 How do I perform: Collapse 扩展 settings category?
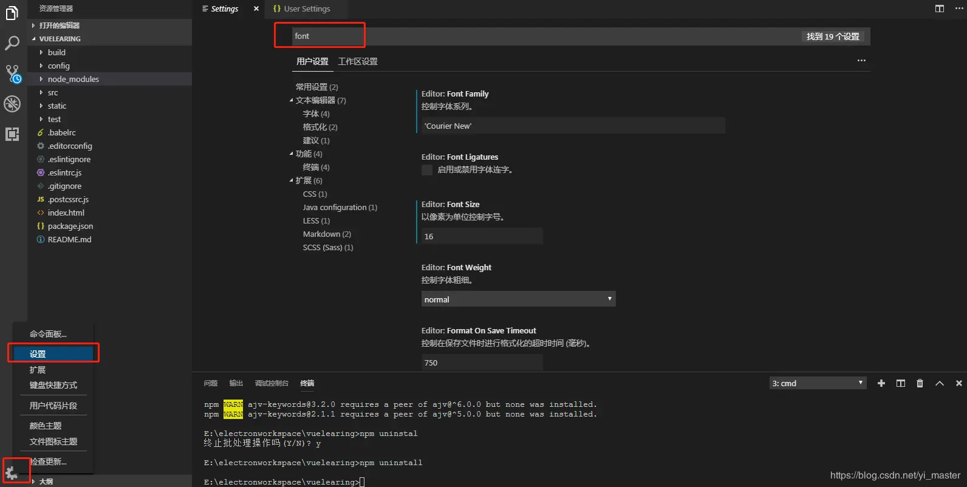point(292,180)
